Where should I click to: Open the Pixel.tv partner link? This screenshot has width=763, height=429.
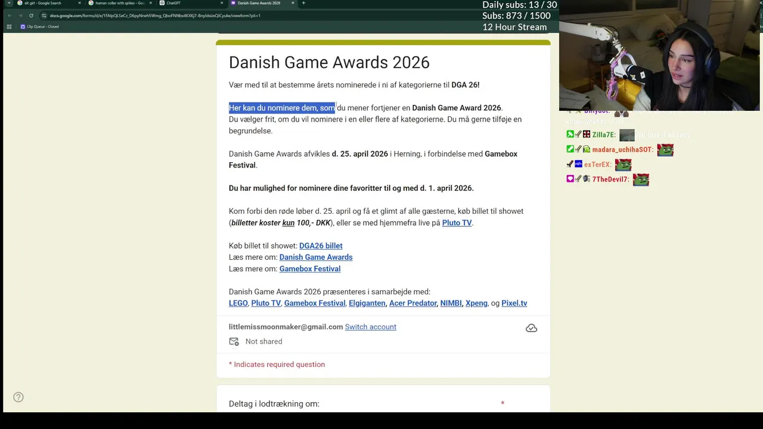pyautogui.click(x=514, y=303)
